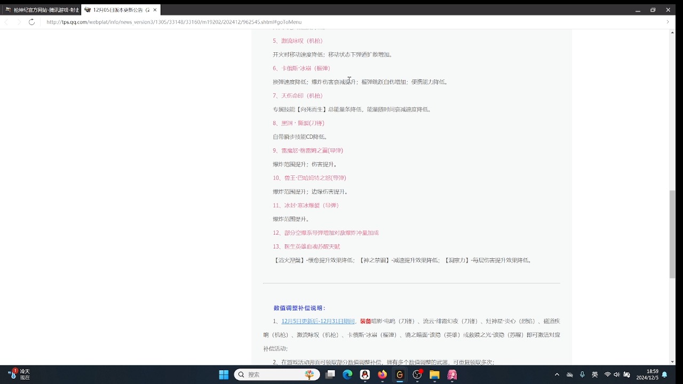Click text 自带瞬步技能CD降低
The height and width of the screenshot is (384, 683).
pyautogui.click(x=299, y=137)
